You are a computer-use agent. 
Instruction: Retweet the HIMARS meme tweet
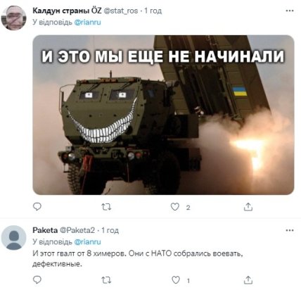click(x=106, y=207)
